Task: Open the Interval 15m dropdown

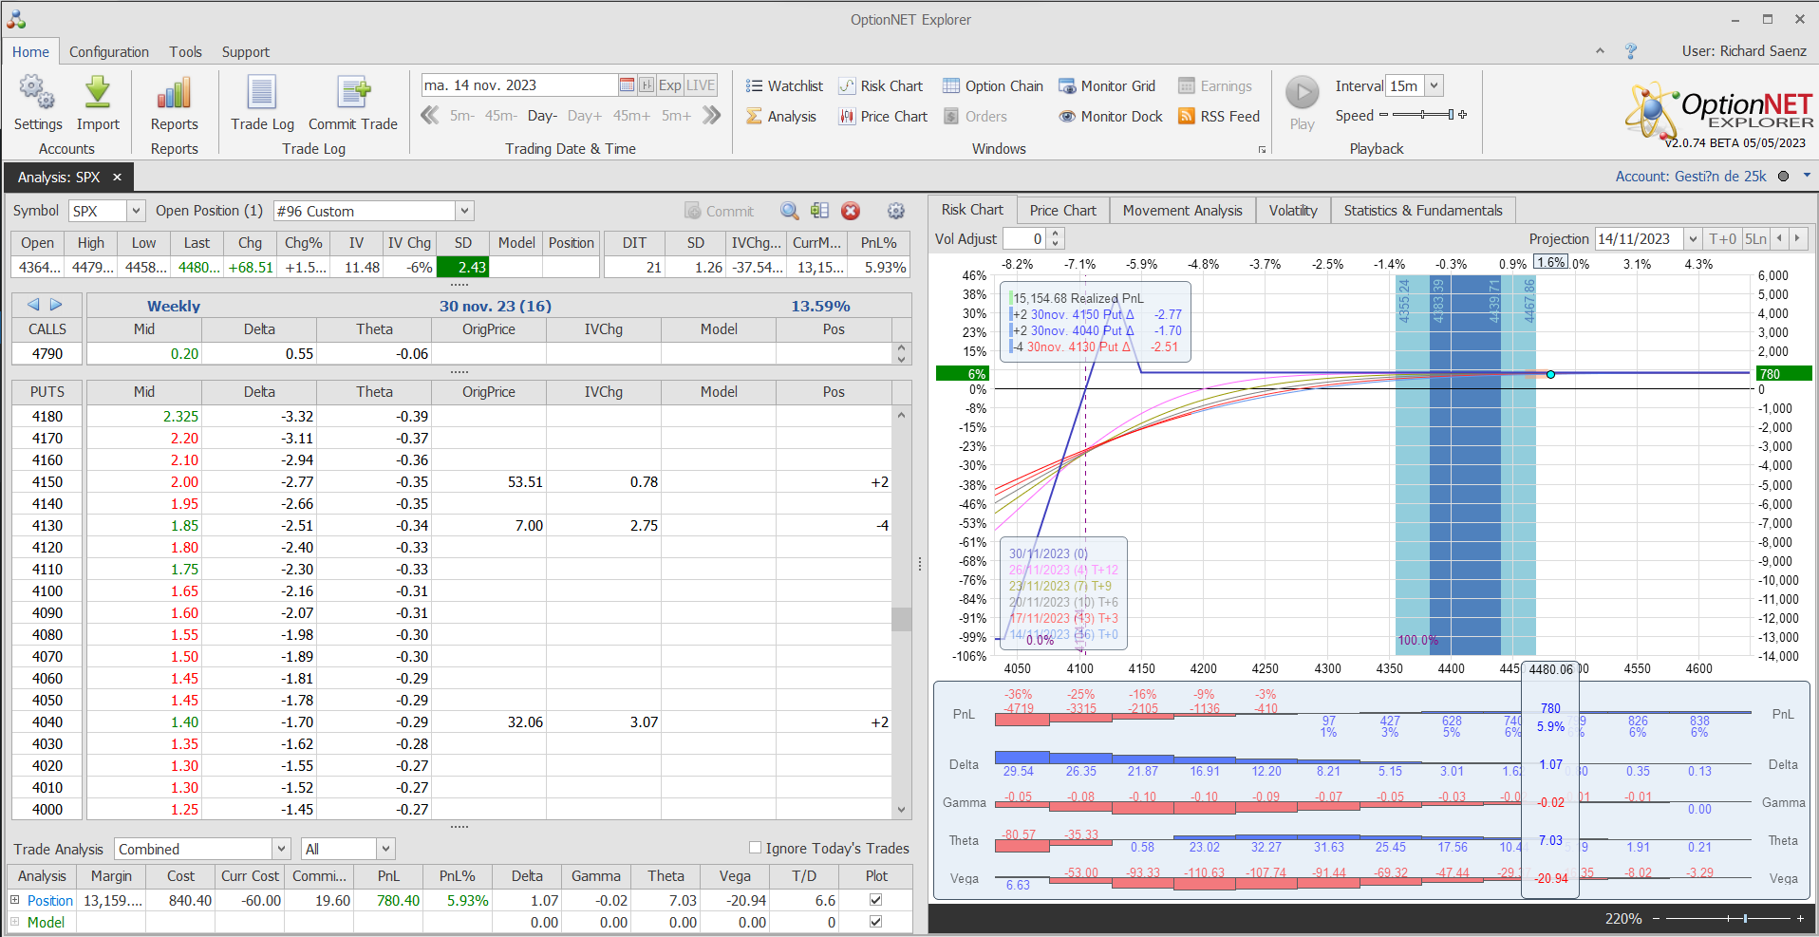Action: (1434, 86)
